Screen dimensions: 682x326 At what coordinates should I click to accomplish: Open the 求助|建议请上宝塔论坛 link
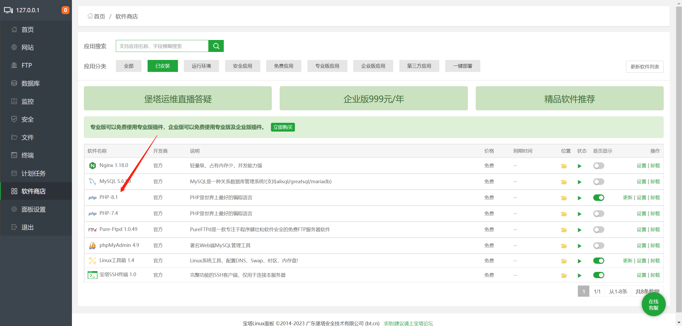[408, 323]
